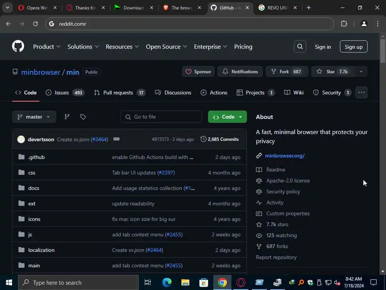Open the green Code dropdown button
The height and width of the screenshot is (290, 386).
pyautogui.click(x=227, y=117)
